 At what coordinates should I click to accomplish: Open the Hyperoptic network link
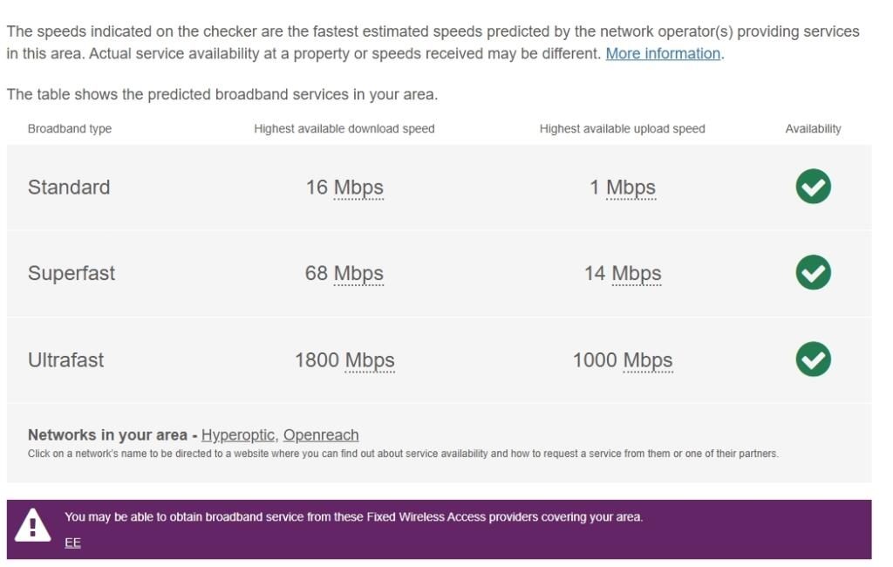238,435
